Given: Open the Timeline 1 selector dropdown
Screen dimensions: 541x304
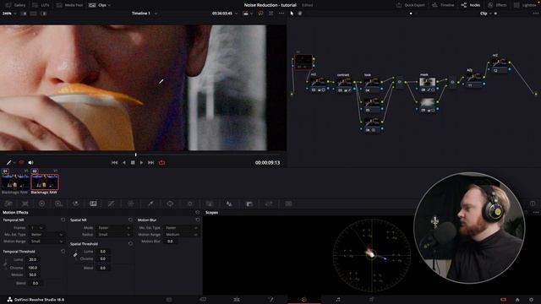Looking at the screenshot, I should pos(145,14).
